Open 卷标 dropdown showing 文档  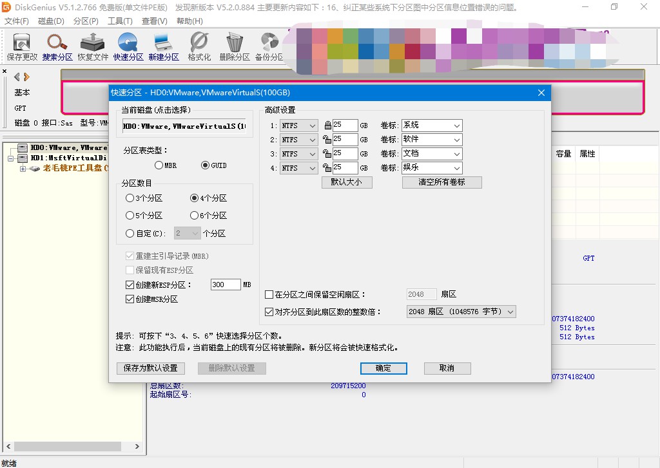432,154
